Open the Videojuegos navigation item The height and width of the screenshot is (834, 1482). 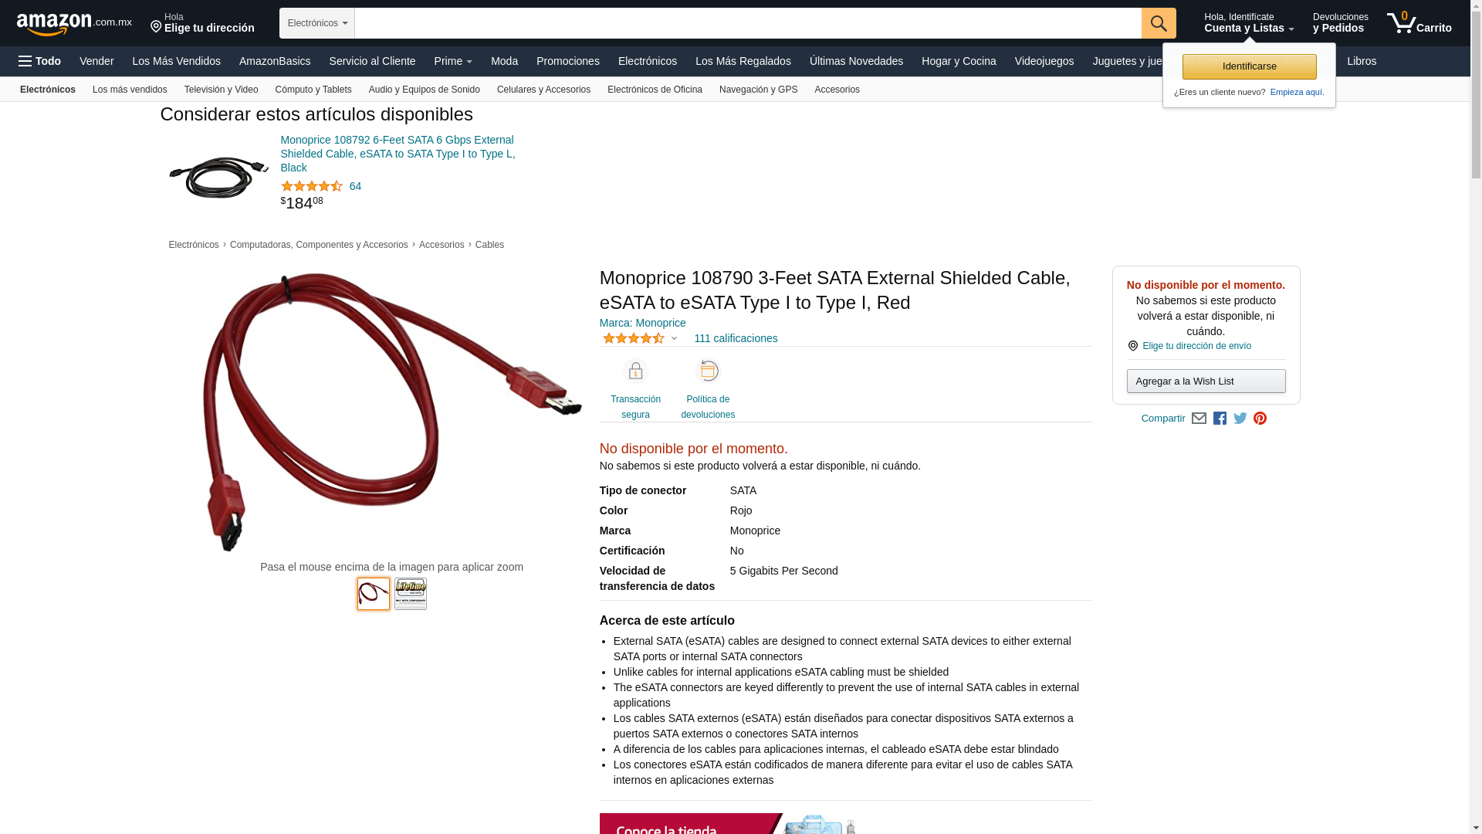click(1044, 61)
